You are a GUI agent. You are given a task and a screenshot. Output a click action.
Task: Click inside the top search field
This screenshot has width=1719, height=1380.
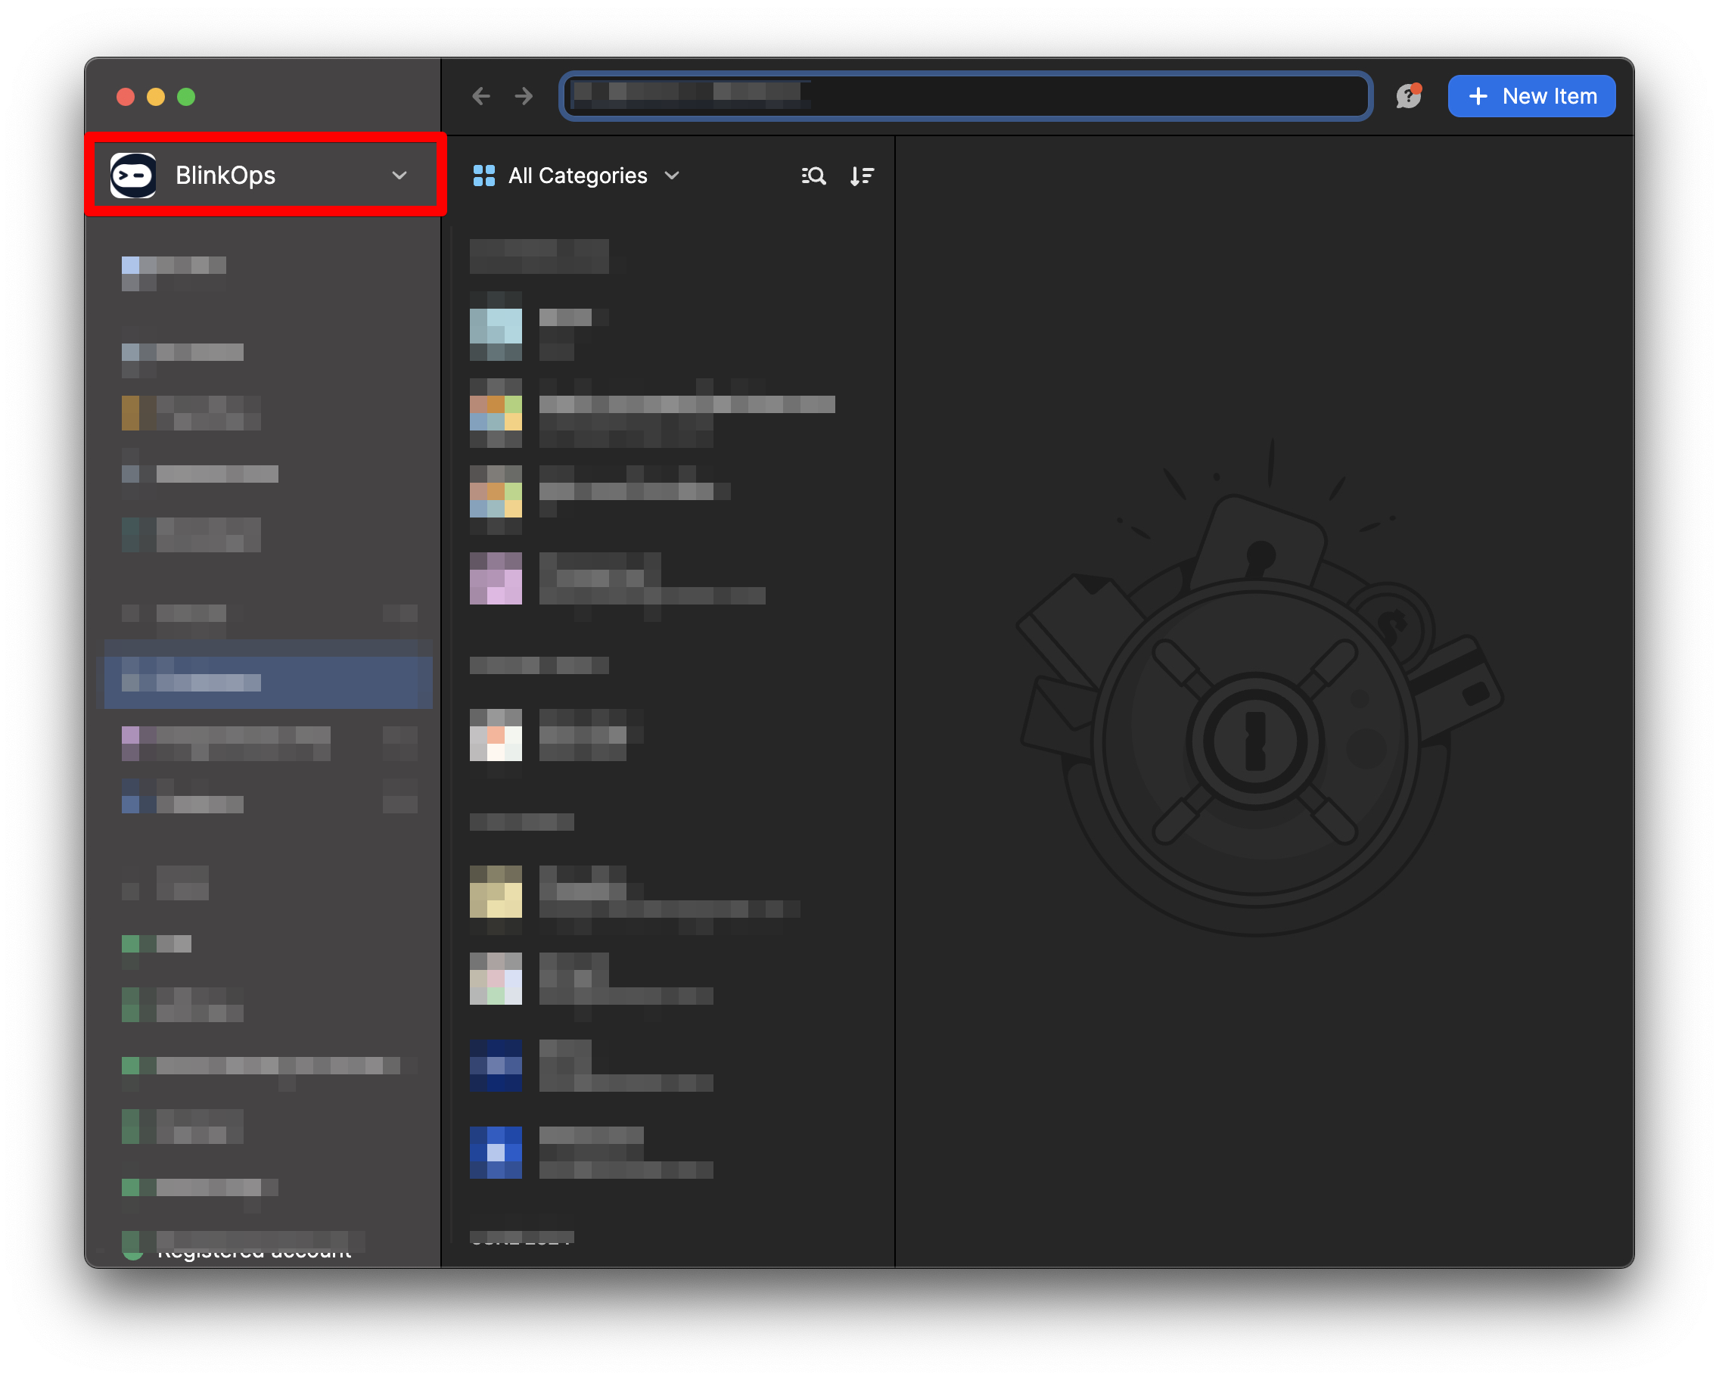point(965,95)
